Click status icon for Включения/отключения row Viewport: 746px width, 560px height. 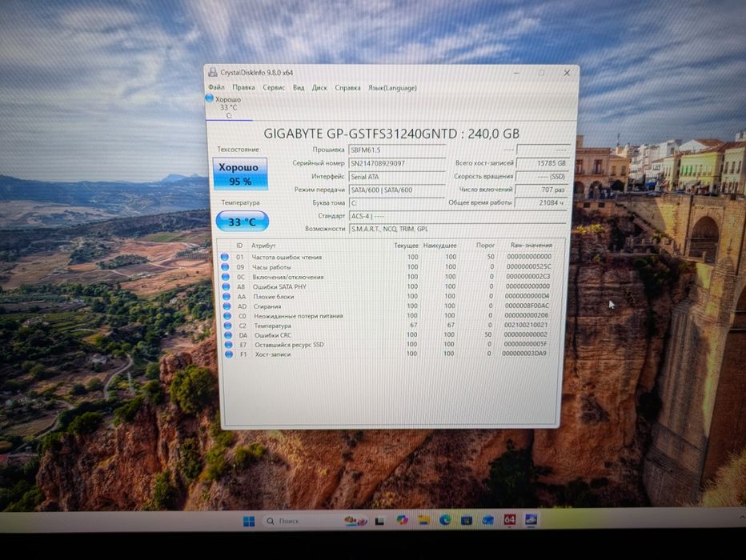tap(225, 277)
